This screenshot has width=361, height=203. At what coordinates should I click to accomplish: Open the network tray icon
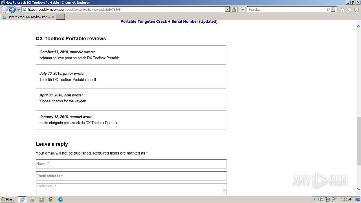327,199
